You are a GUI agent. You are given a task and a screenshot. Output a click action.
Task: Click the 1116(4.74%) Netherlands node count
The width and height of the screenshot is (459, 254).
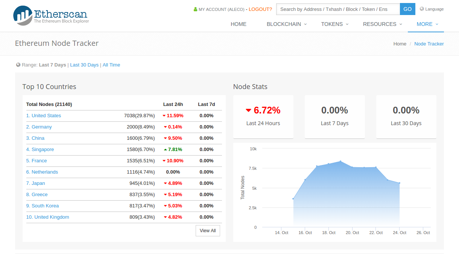pos(141,172)
